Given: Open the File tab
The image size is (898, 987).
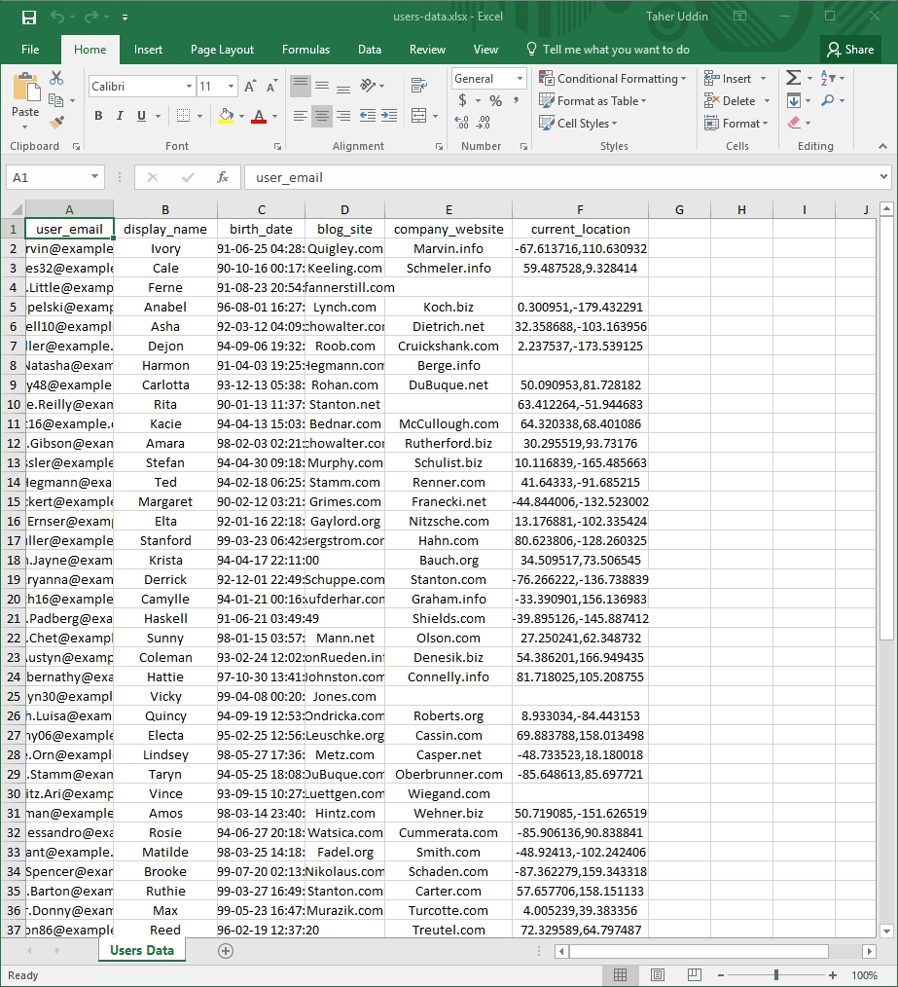Looking at the screenshot, I should coord(30,50).
